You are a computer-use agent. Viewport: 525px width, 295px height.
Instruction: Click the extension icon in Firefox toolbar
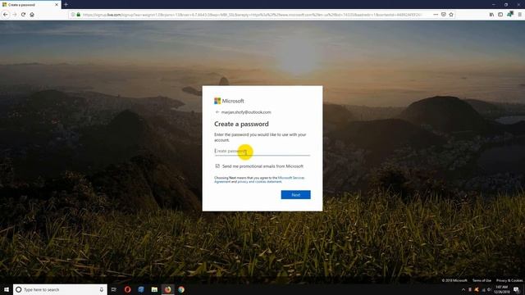(510, 14)
